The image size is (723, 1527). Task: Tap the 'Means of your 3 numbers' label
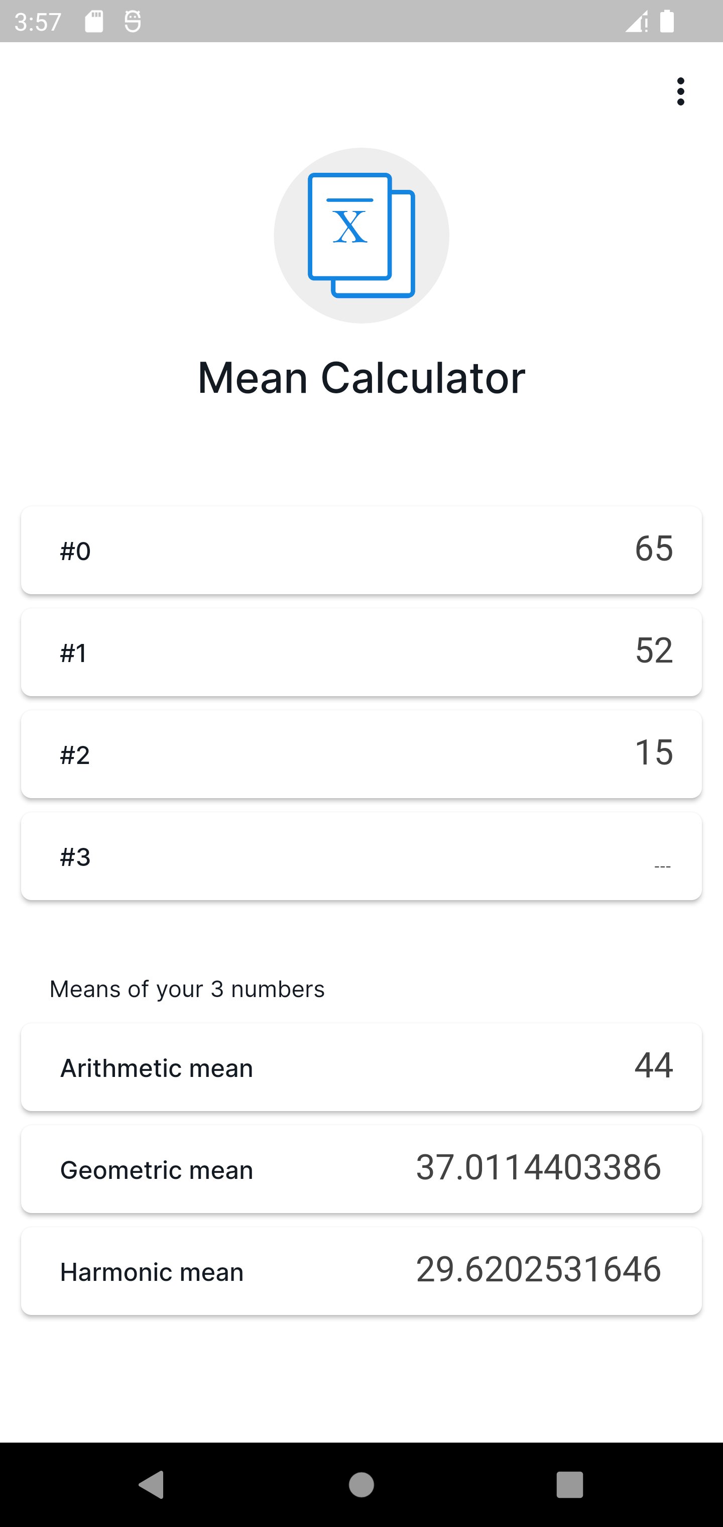187,989
